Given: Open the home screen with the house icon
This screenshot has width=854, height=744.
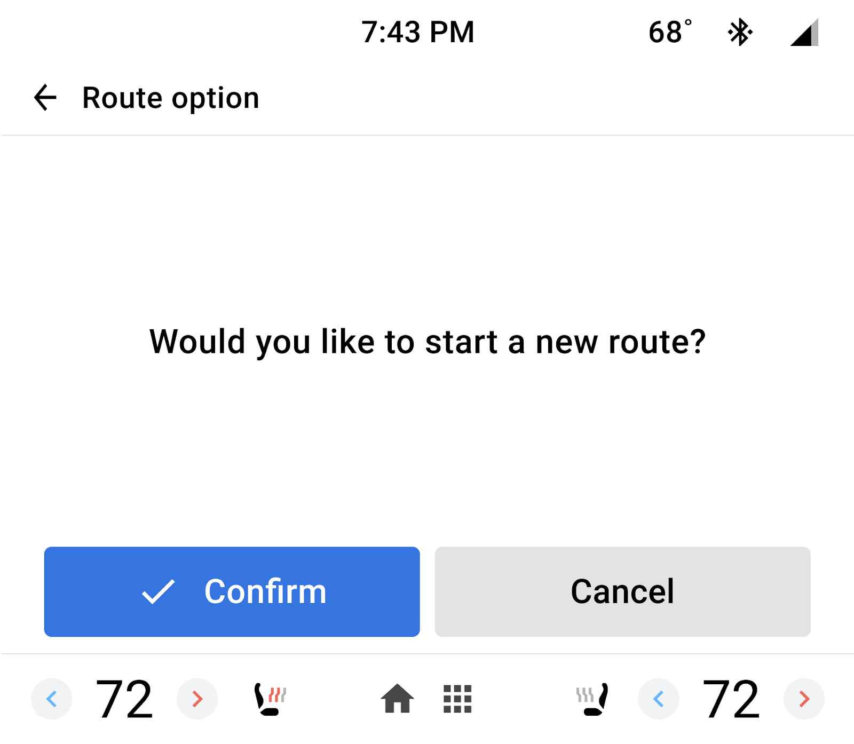Looking at the screenshot, I should (398, 698).
